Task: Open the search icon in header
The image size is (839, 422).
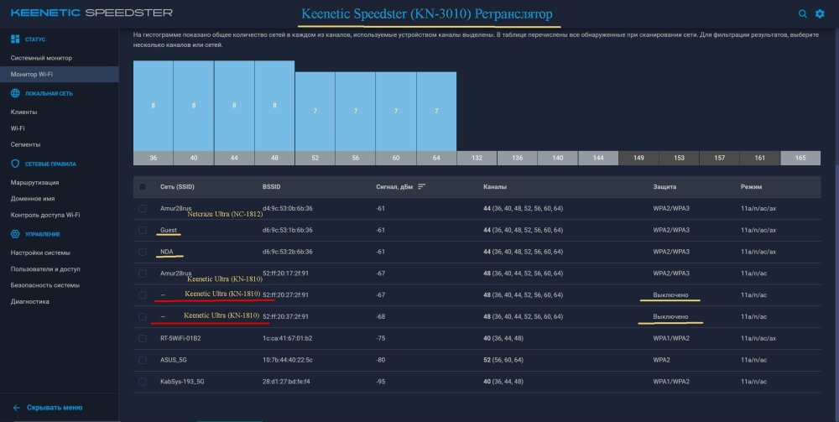Action: [803, 14]
